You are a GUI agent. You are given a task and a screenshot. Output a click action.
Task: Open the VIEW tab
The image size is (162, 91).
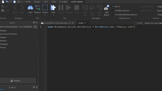tap(54, 2)
